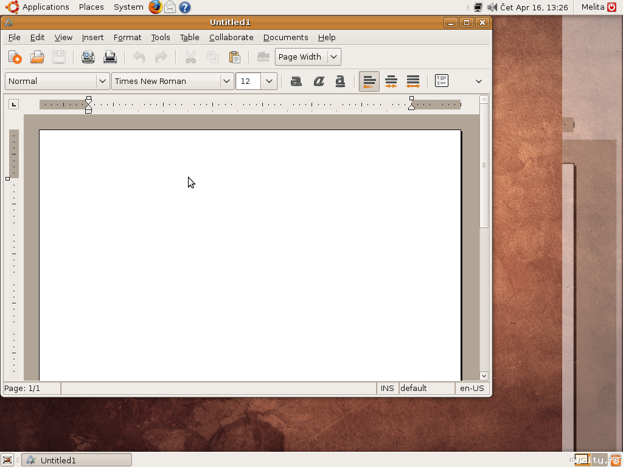Click the Redo arrow icon
Image resolution: width=623 pixels, height=467 pixels.
161,57
